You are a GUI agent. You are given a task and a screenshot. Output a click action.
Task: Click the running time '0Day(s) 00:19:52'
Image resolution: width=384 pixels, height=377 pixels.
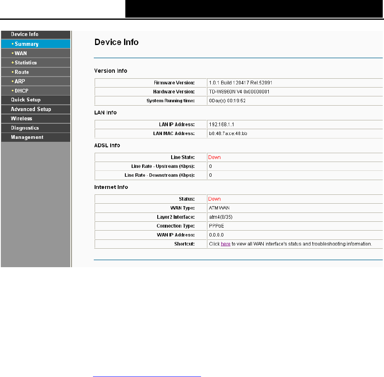[x=227, y=101]
